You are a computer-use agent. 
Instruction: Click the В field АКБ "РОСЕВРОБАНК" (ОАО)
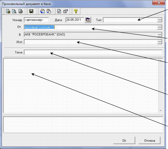(x=91, y=35)
